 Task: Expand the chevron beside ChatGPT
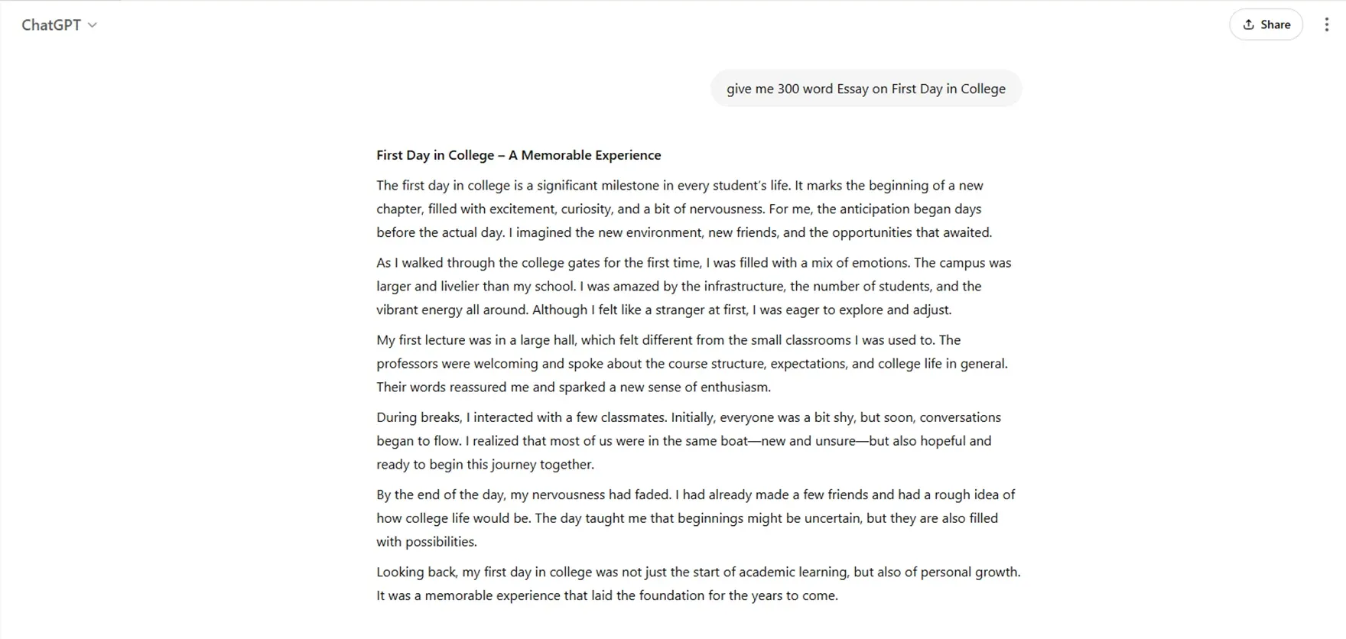coord(93,25)
